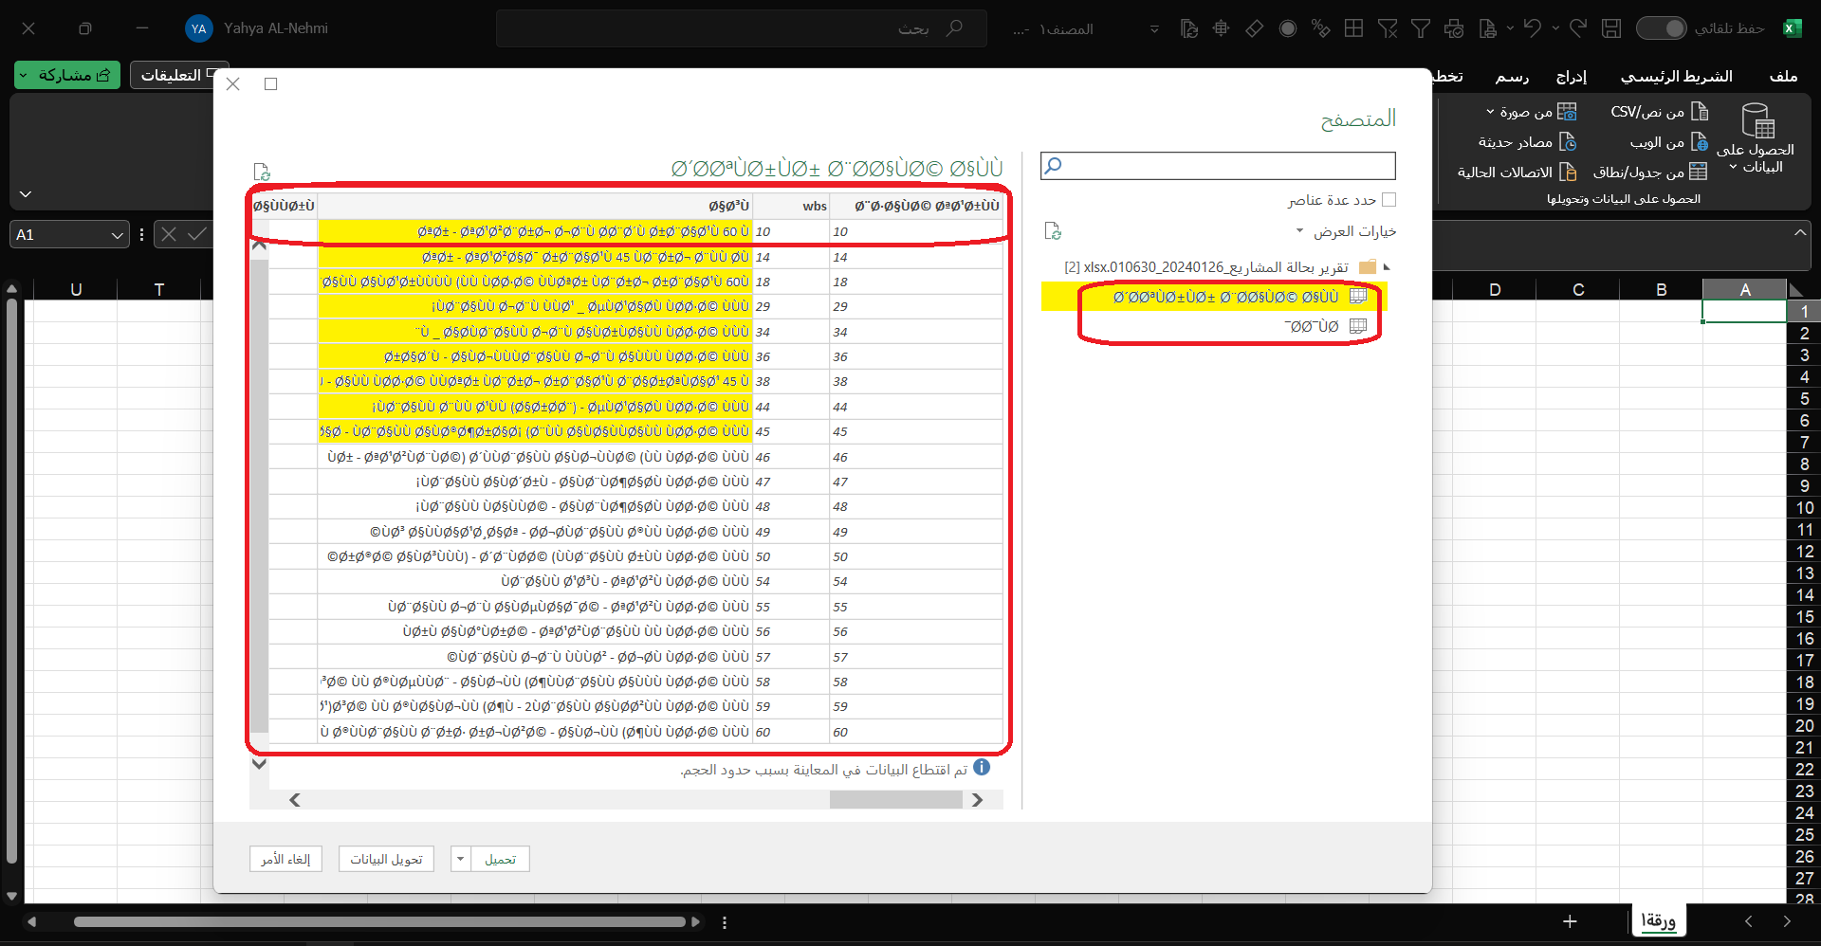Click the Save icon in quick access toolbar
1821x946 pixels.
pyautogui.click(x=1610, y=28)
